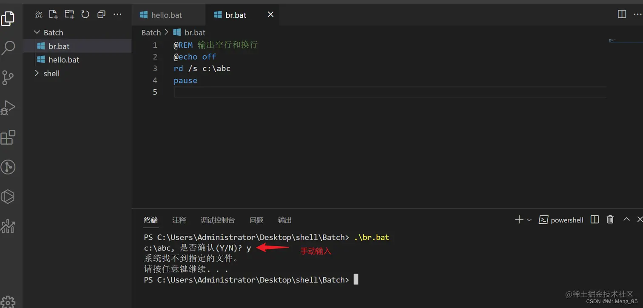Click line number 3 in gutter
The image size is (643, 308).
click(155, 68)
